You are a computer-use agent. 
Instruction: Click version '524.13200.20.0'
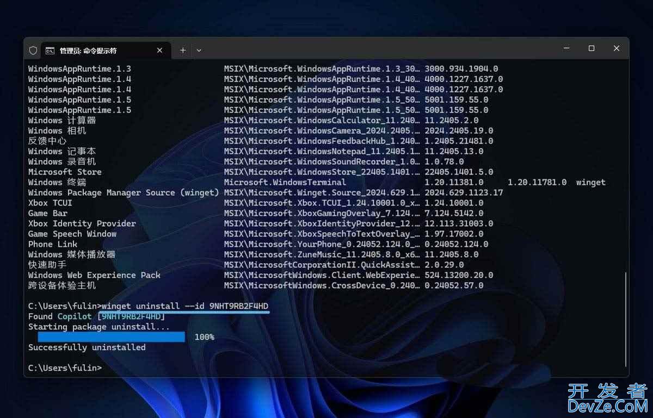459,275
